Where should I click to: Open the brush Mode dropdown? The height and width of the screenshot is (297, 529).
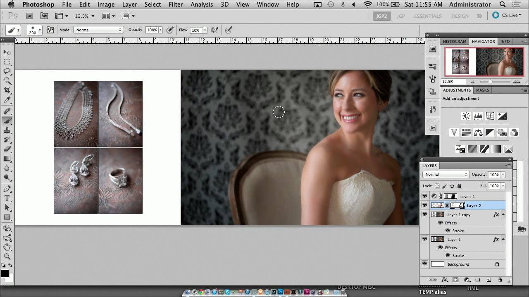[x=98, y=30]
